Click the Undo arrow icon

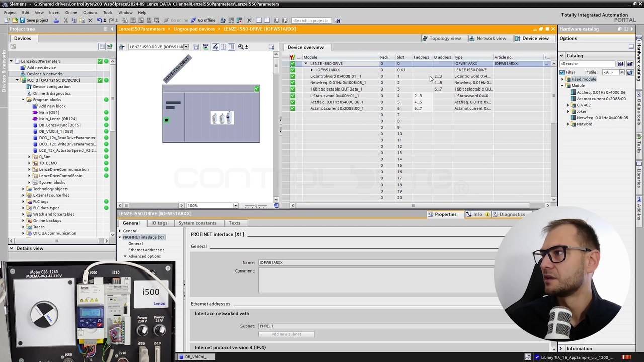click(x=99, y=20)
